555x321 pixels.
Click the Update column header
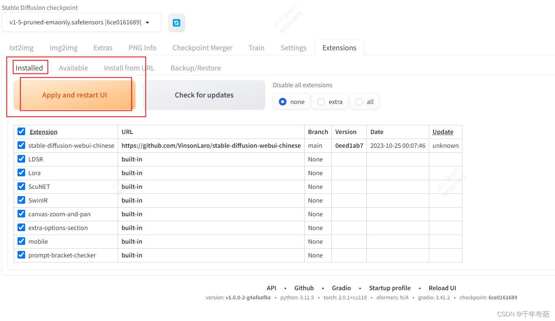[443, 132]
